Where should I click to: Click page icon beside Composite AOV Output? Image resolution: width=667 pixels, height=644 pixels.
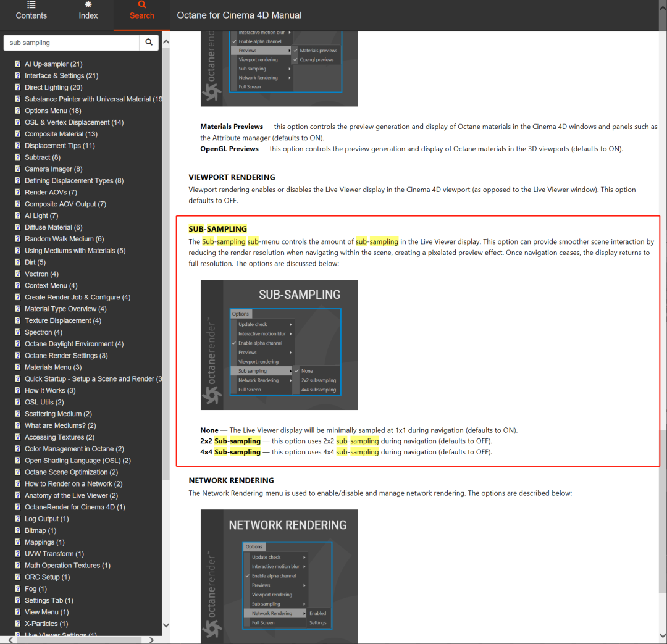pos(18,204)
